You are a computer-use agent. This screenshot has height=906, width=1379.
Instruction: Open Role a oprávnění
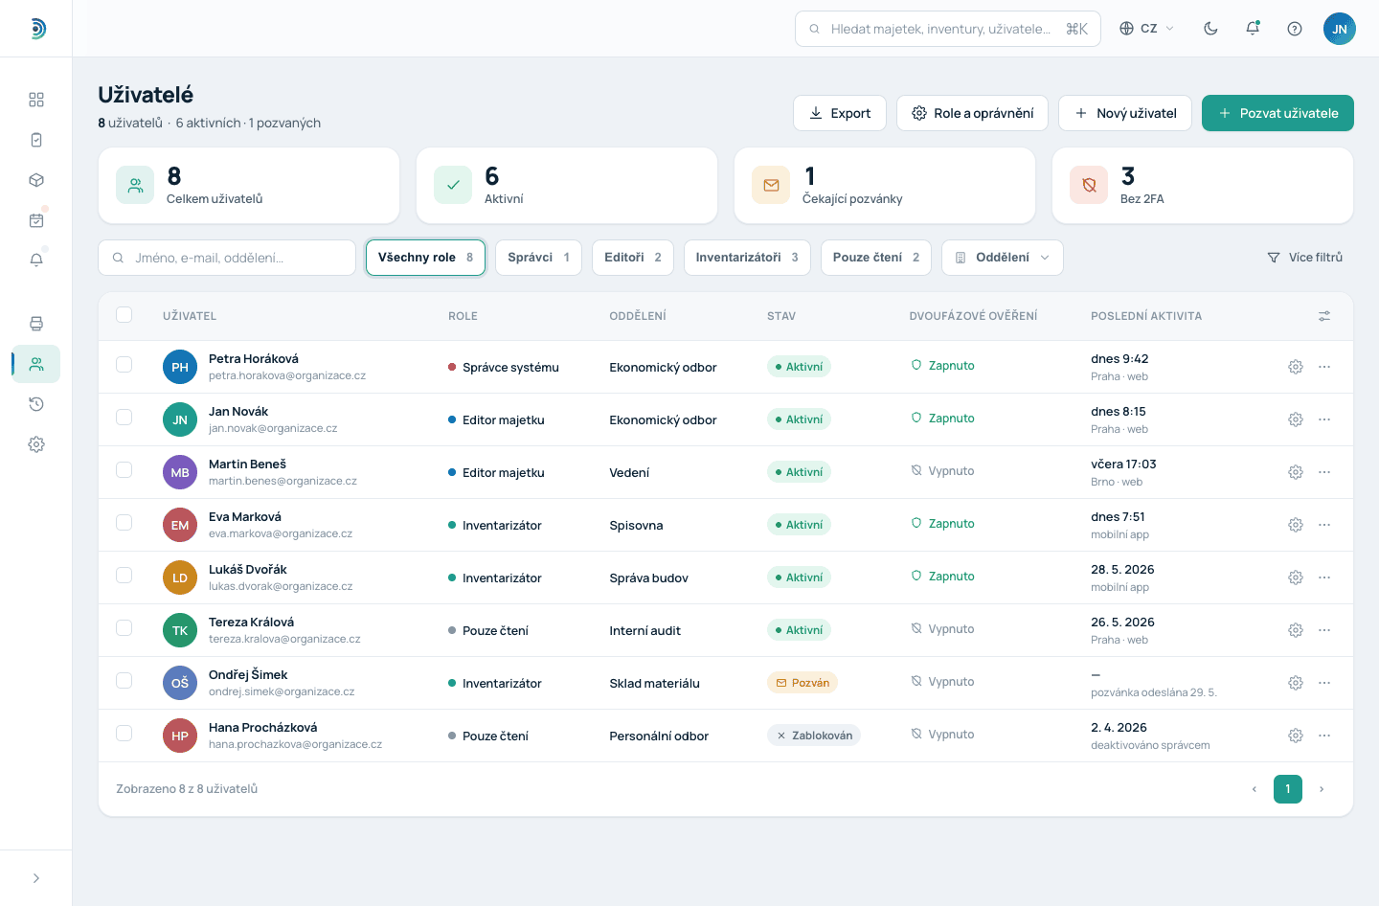[x=972, y=113]
